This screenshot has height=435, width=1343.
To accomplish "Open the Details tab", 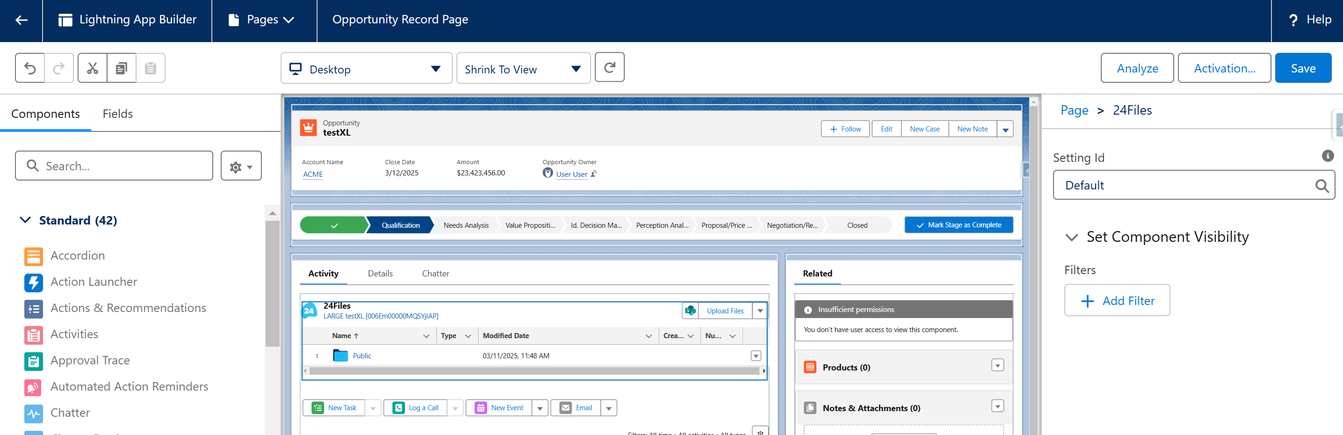I will pyautogui.click(x=380, y=273).
